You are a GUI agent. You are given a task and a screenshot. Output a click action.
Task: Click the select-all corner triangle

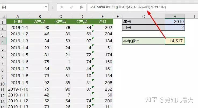[4, 16]
